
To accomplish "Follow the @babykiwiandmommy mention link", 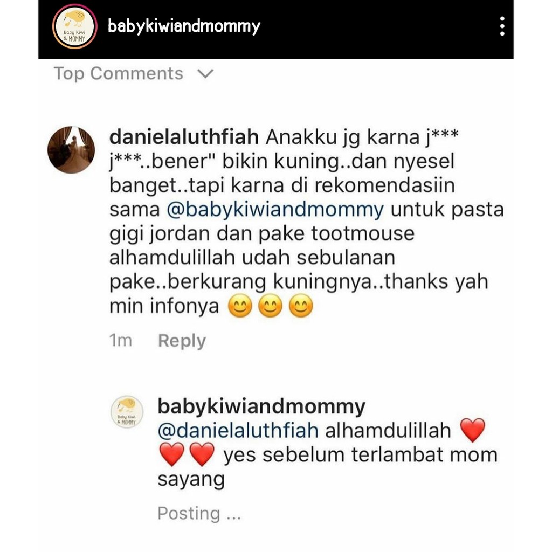I will coord(275,210).
